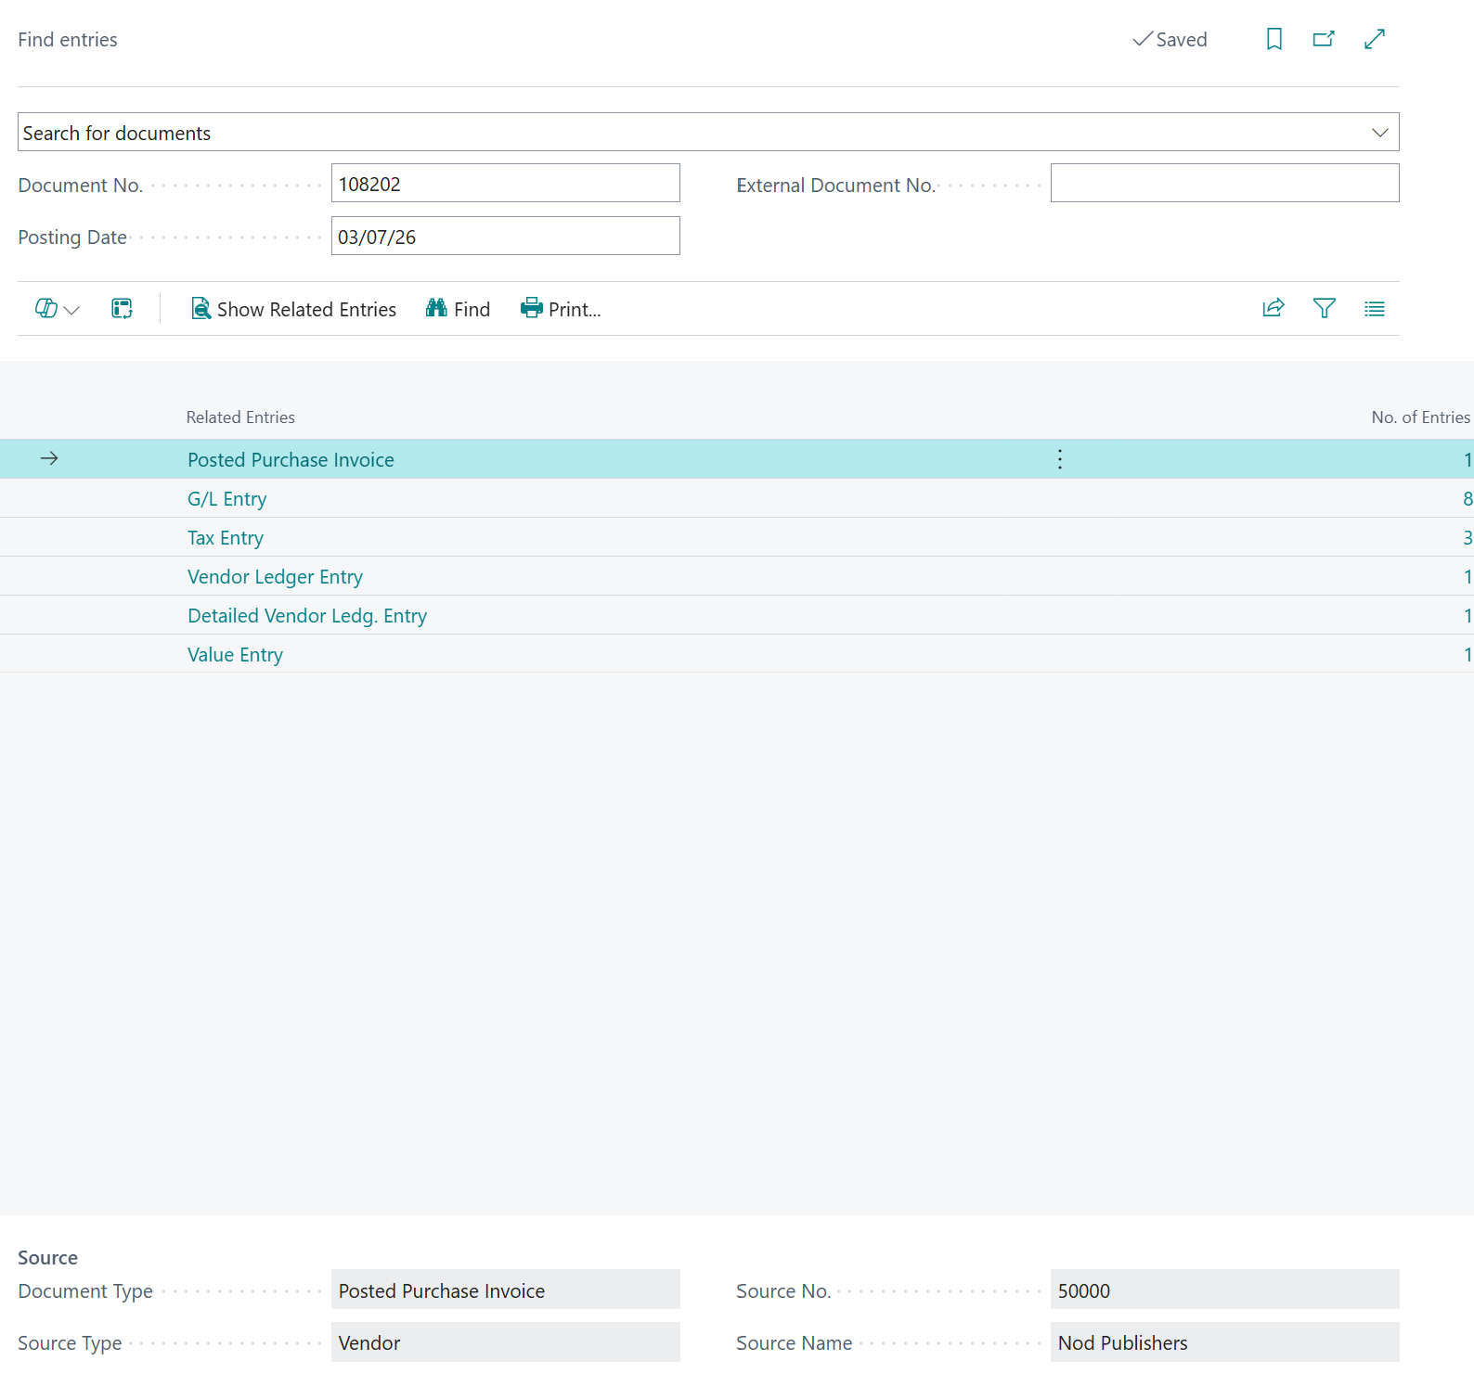Open the row menu for Posted Purchase Invoice
Image resolution: width=1474 pixels, height=1373 pixels.
point(1060,459)
